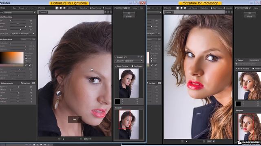Enable Fast Preview in Photoshop window
Image resolution: width=261 pixels, height=146 pixels.
(212, 8)
